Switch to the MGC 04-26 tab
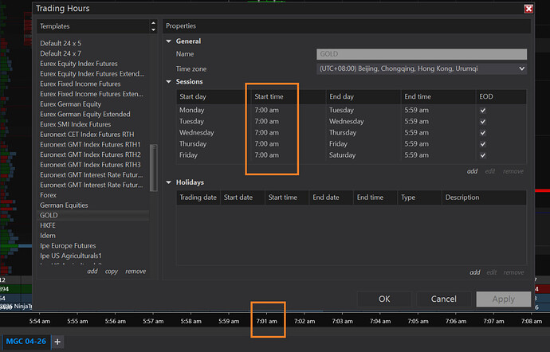The height and width of the screenshot is (352, 550). pos(24,342)
